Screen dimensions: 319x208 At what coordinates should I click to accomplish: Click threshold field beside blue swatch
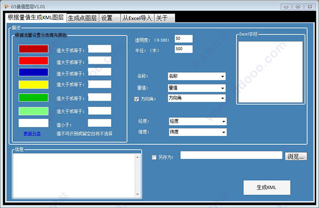point(100,72)
